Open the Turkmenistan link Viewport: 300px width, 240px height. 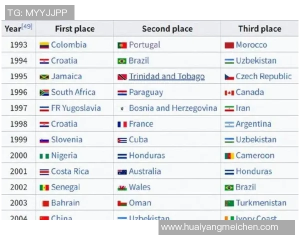tap(261, 203)
